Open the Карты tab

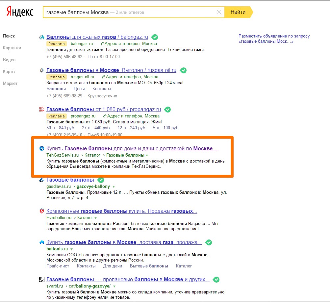(9, 71)
